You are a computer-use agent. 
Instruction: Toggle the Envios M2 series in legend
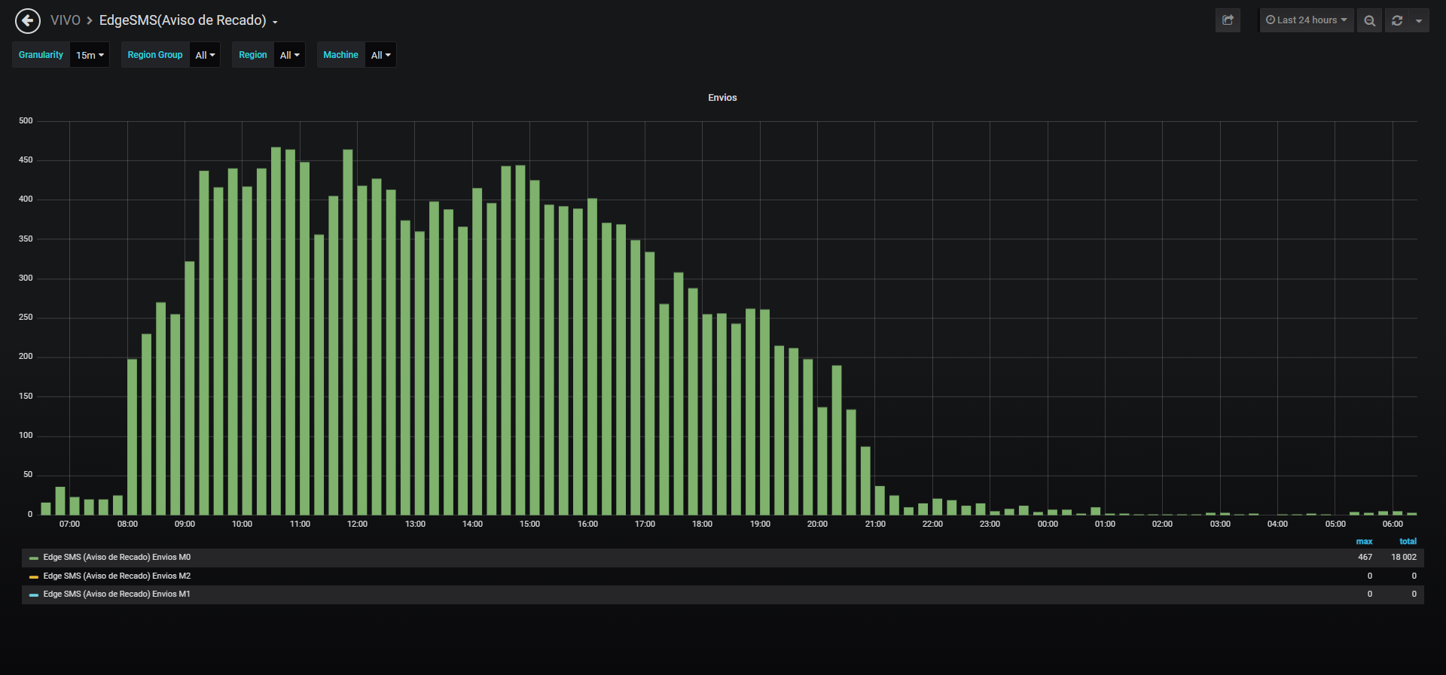pos(117,576)
